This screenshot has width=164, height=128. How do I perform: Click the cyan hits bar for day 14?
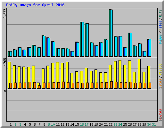(x=73, y=54)
